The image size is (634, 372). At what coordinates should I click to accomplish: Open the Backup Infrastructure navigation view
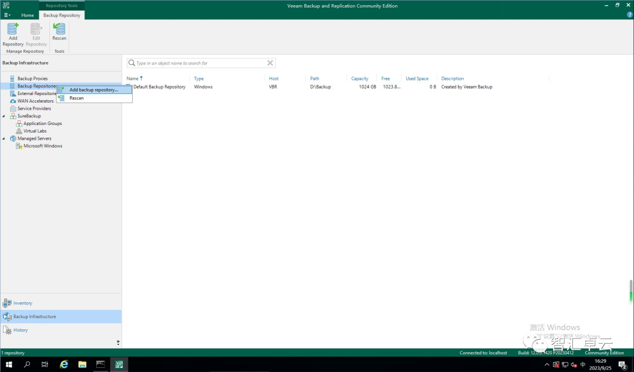tap(60, 316)
